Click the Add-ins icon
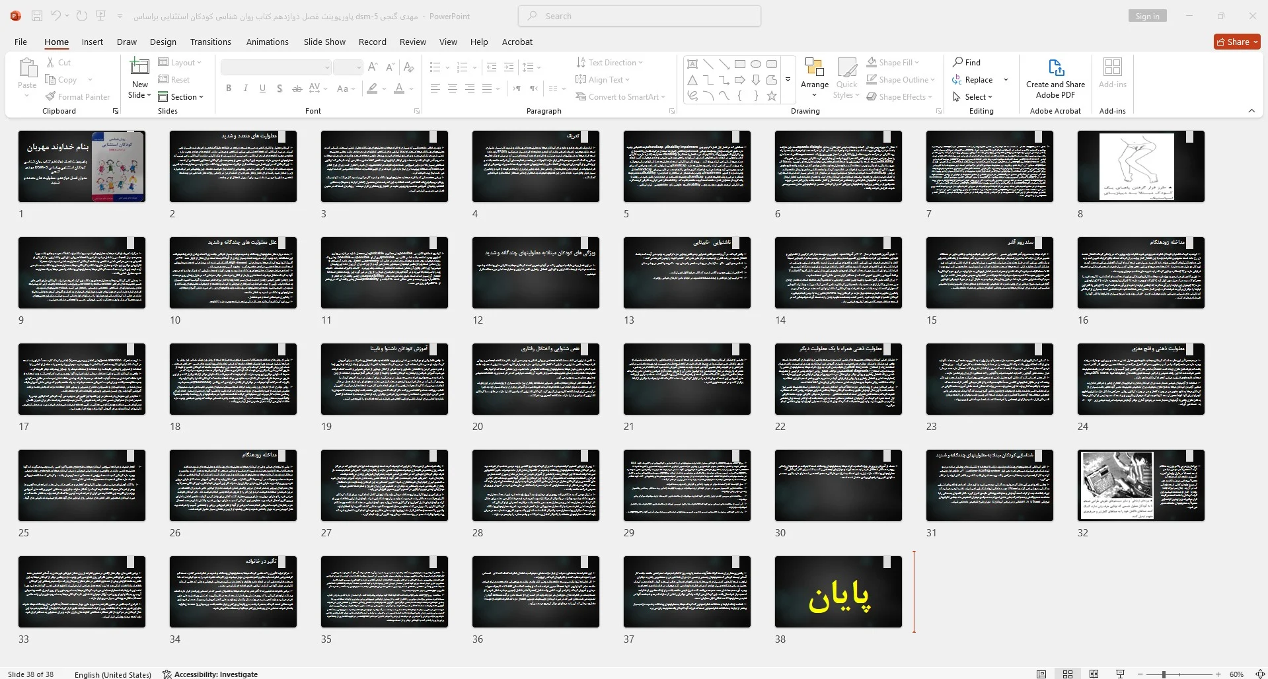The height and width of the screenshot is (679, 1268). point(1113,67)
